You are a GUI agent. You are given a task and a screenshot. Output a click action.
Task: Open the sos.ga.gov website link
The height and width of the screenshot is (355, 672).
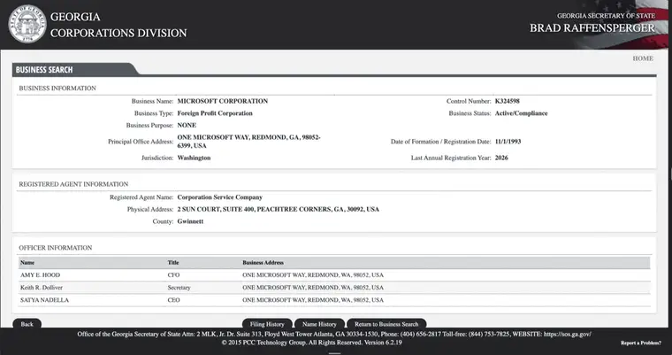(x=568, y=334)
